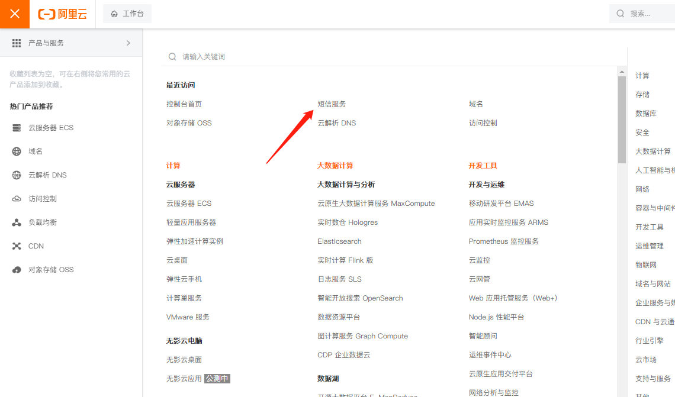675x397 pixels.
Task: Click the 云服务器 ECS server icon
Action: 17,128
